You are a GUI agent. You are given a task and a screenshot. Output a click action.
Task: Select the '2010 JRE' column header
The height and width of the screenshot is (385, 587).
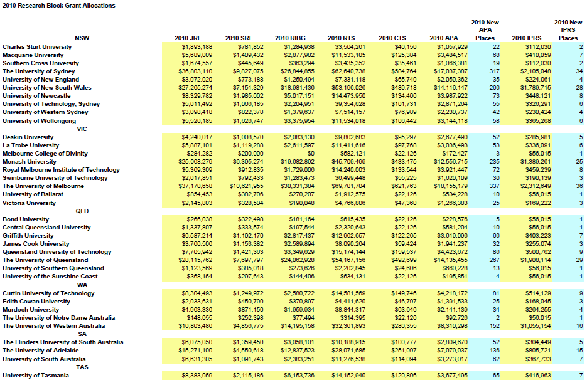pos(188,38)
